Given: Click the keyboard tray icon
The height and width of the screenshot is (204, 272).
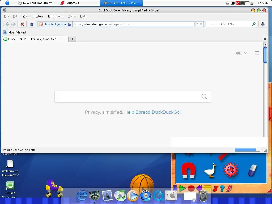Looking at the screenshot, I should coord(228,3).
